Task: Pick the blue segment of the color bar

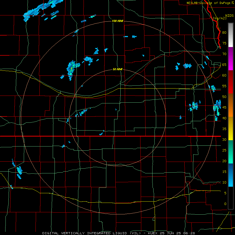Action: (231, 175)
